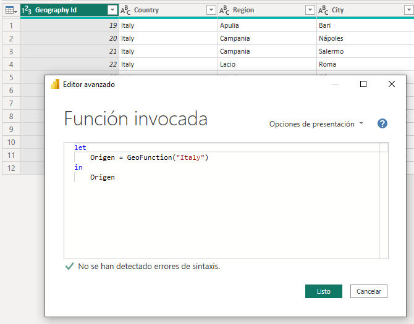Open Region column filter dropdown
This screenshot has height=324, width=414.
pyautogui.click(x=310, y=10)
